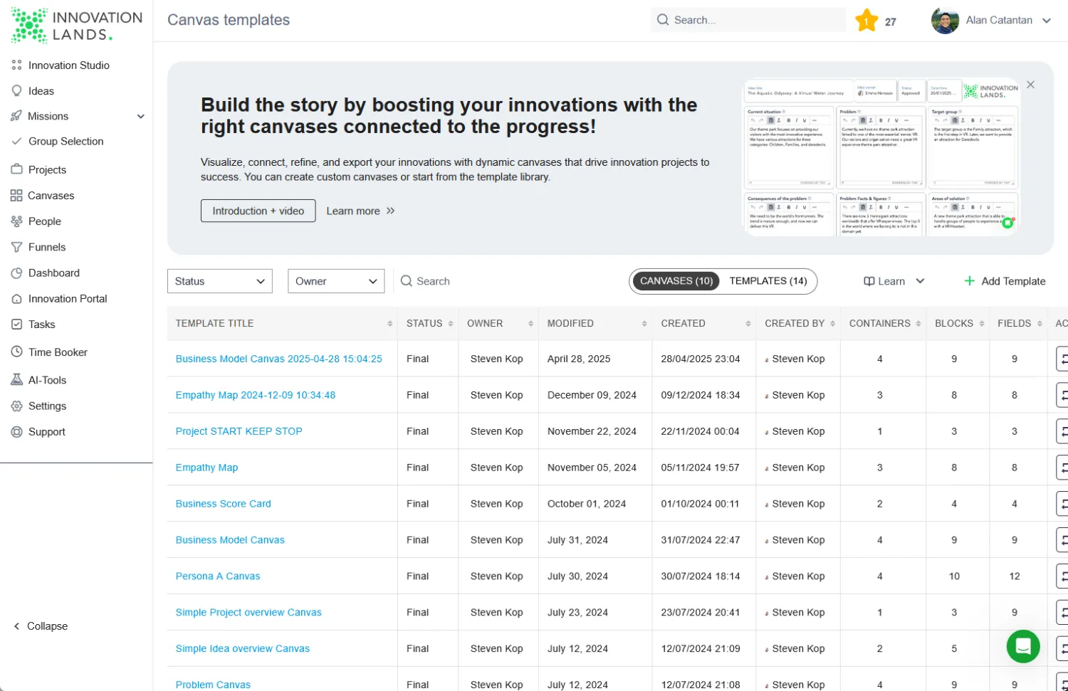Close the canvases intro banner
1068x691 pixels.
1030,85
